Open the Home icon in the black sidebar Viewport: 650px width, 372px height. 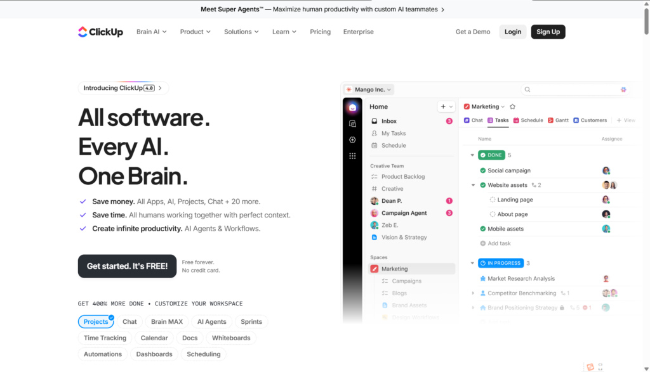(352, 107)
